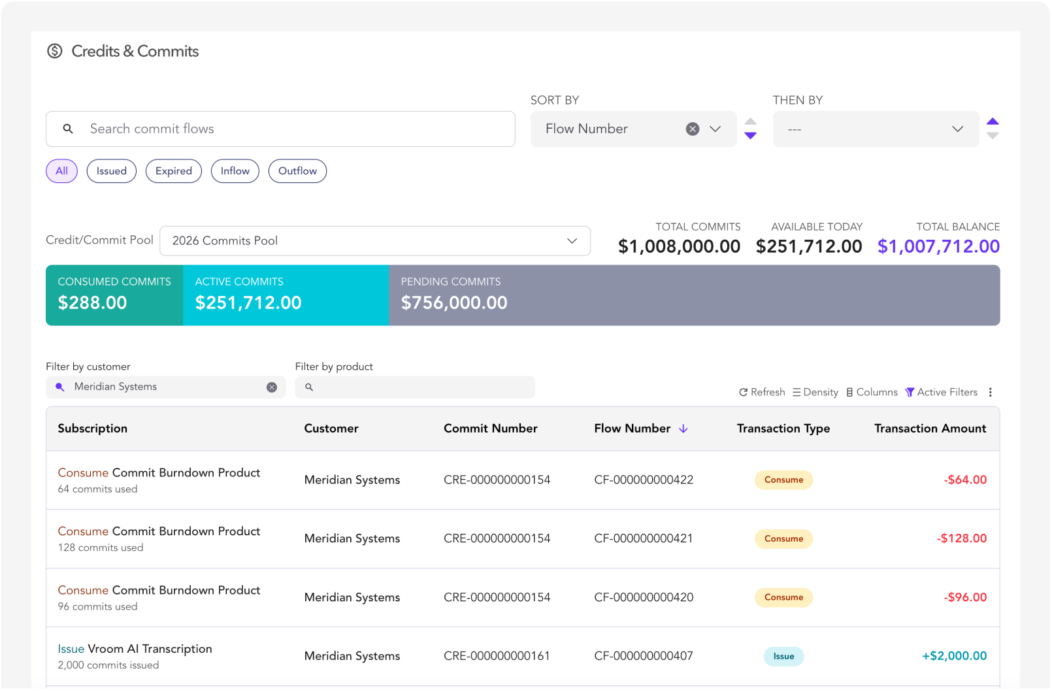Viewport: 1052px width, 690px height.
Task: Select the All filter chip
Action: pos(62,171)
